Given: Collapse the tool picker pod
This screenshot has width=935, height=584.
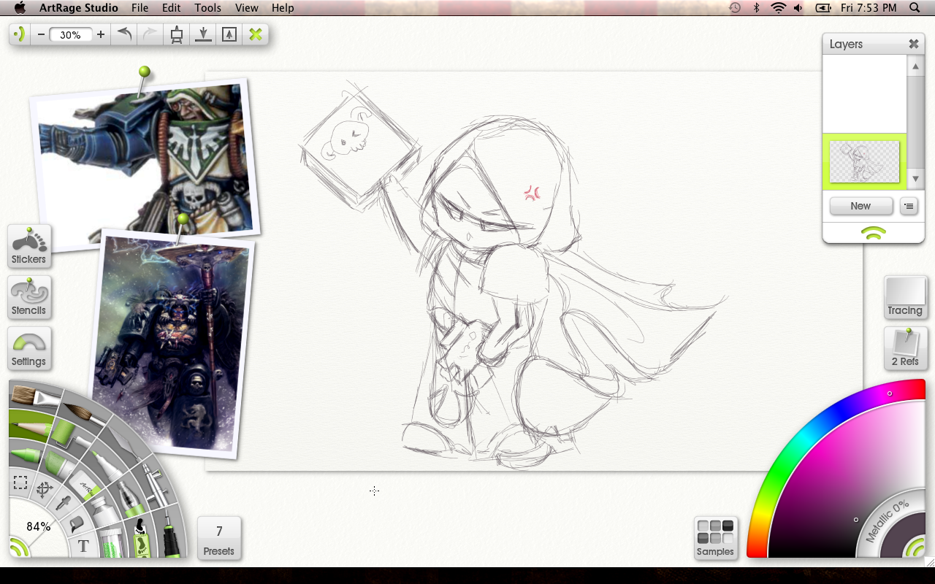Looking at the screenshot, I should 18,547.
